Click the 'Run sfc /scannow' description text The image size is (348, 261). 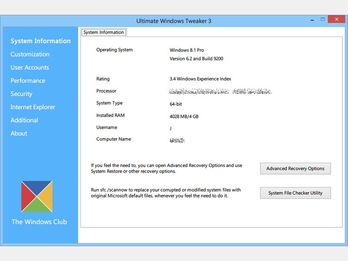tap(166, 193)
